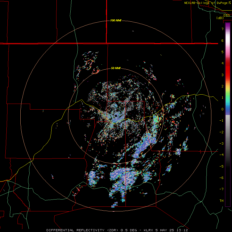Viewport: 232px width, 232px height.
Task: Click the 1 value on the dB scale
Action: [222, 98]
